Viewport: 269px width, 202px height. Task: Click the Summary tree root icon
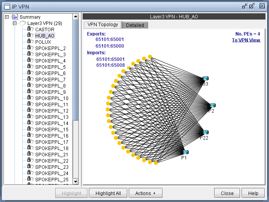point(15,17)
